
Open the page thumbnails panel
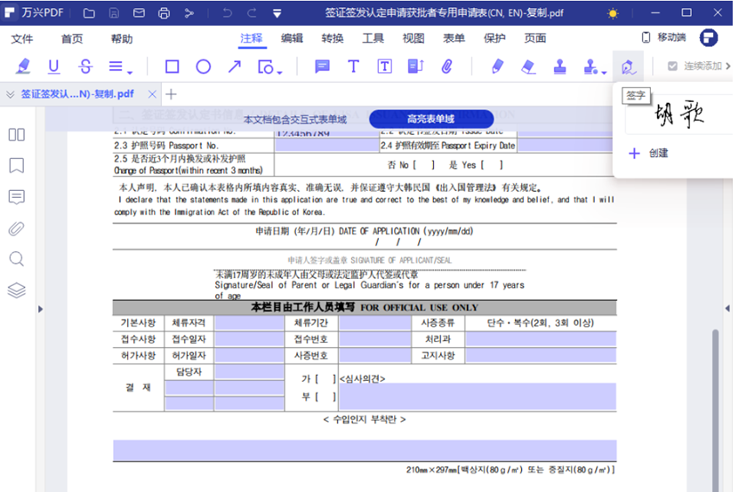[x=17, y=135]
